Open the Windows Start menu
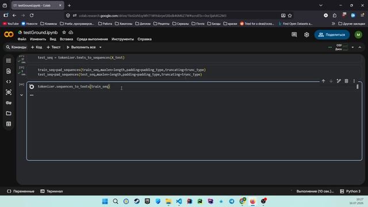This screenshot has width=368, height=207. coord(105,201)
